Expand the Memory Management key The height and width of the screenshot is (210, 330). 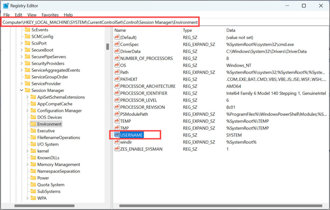click(x=27, y=164)
